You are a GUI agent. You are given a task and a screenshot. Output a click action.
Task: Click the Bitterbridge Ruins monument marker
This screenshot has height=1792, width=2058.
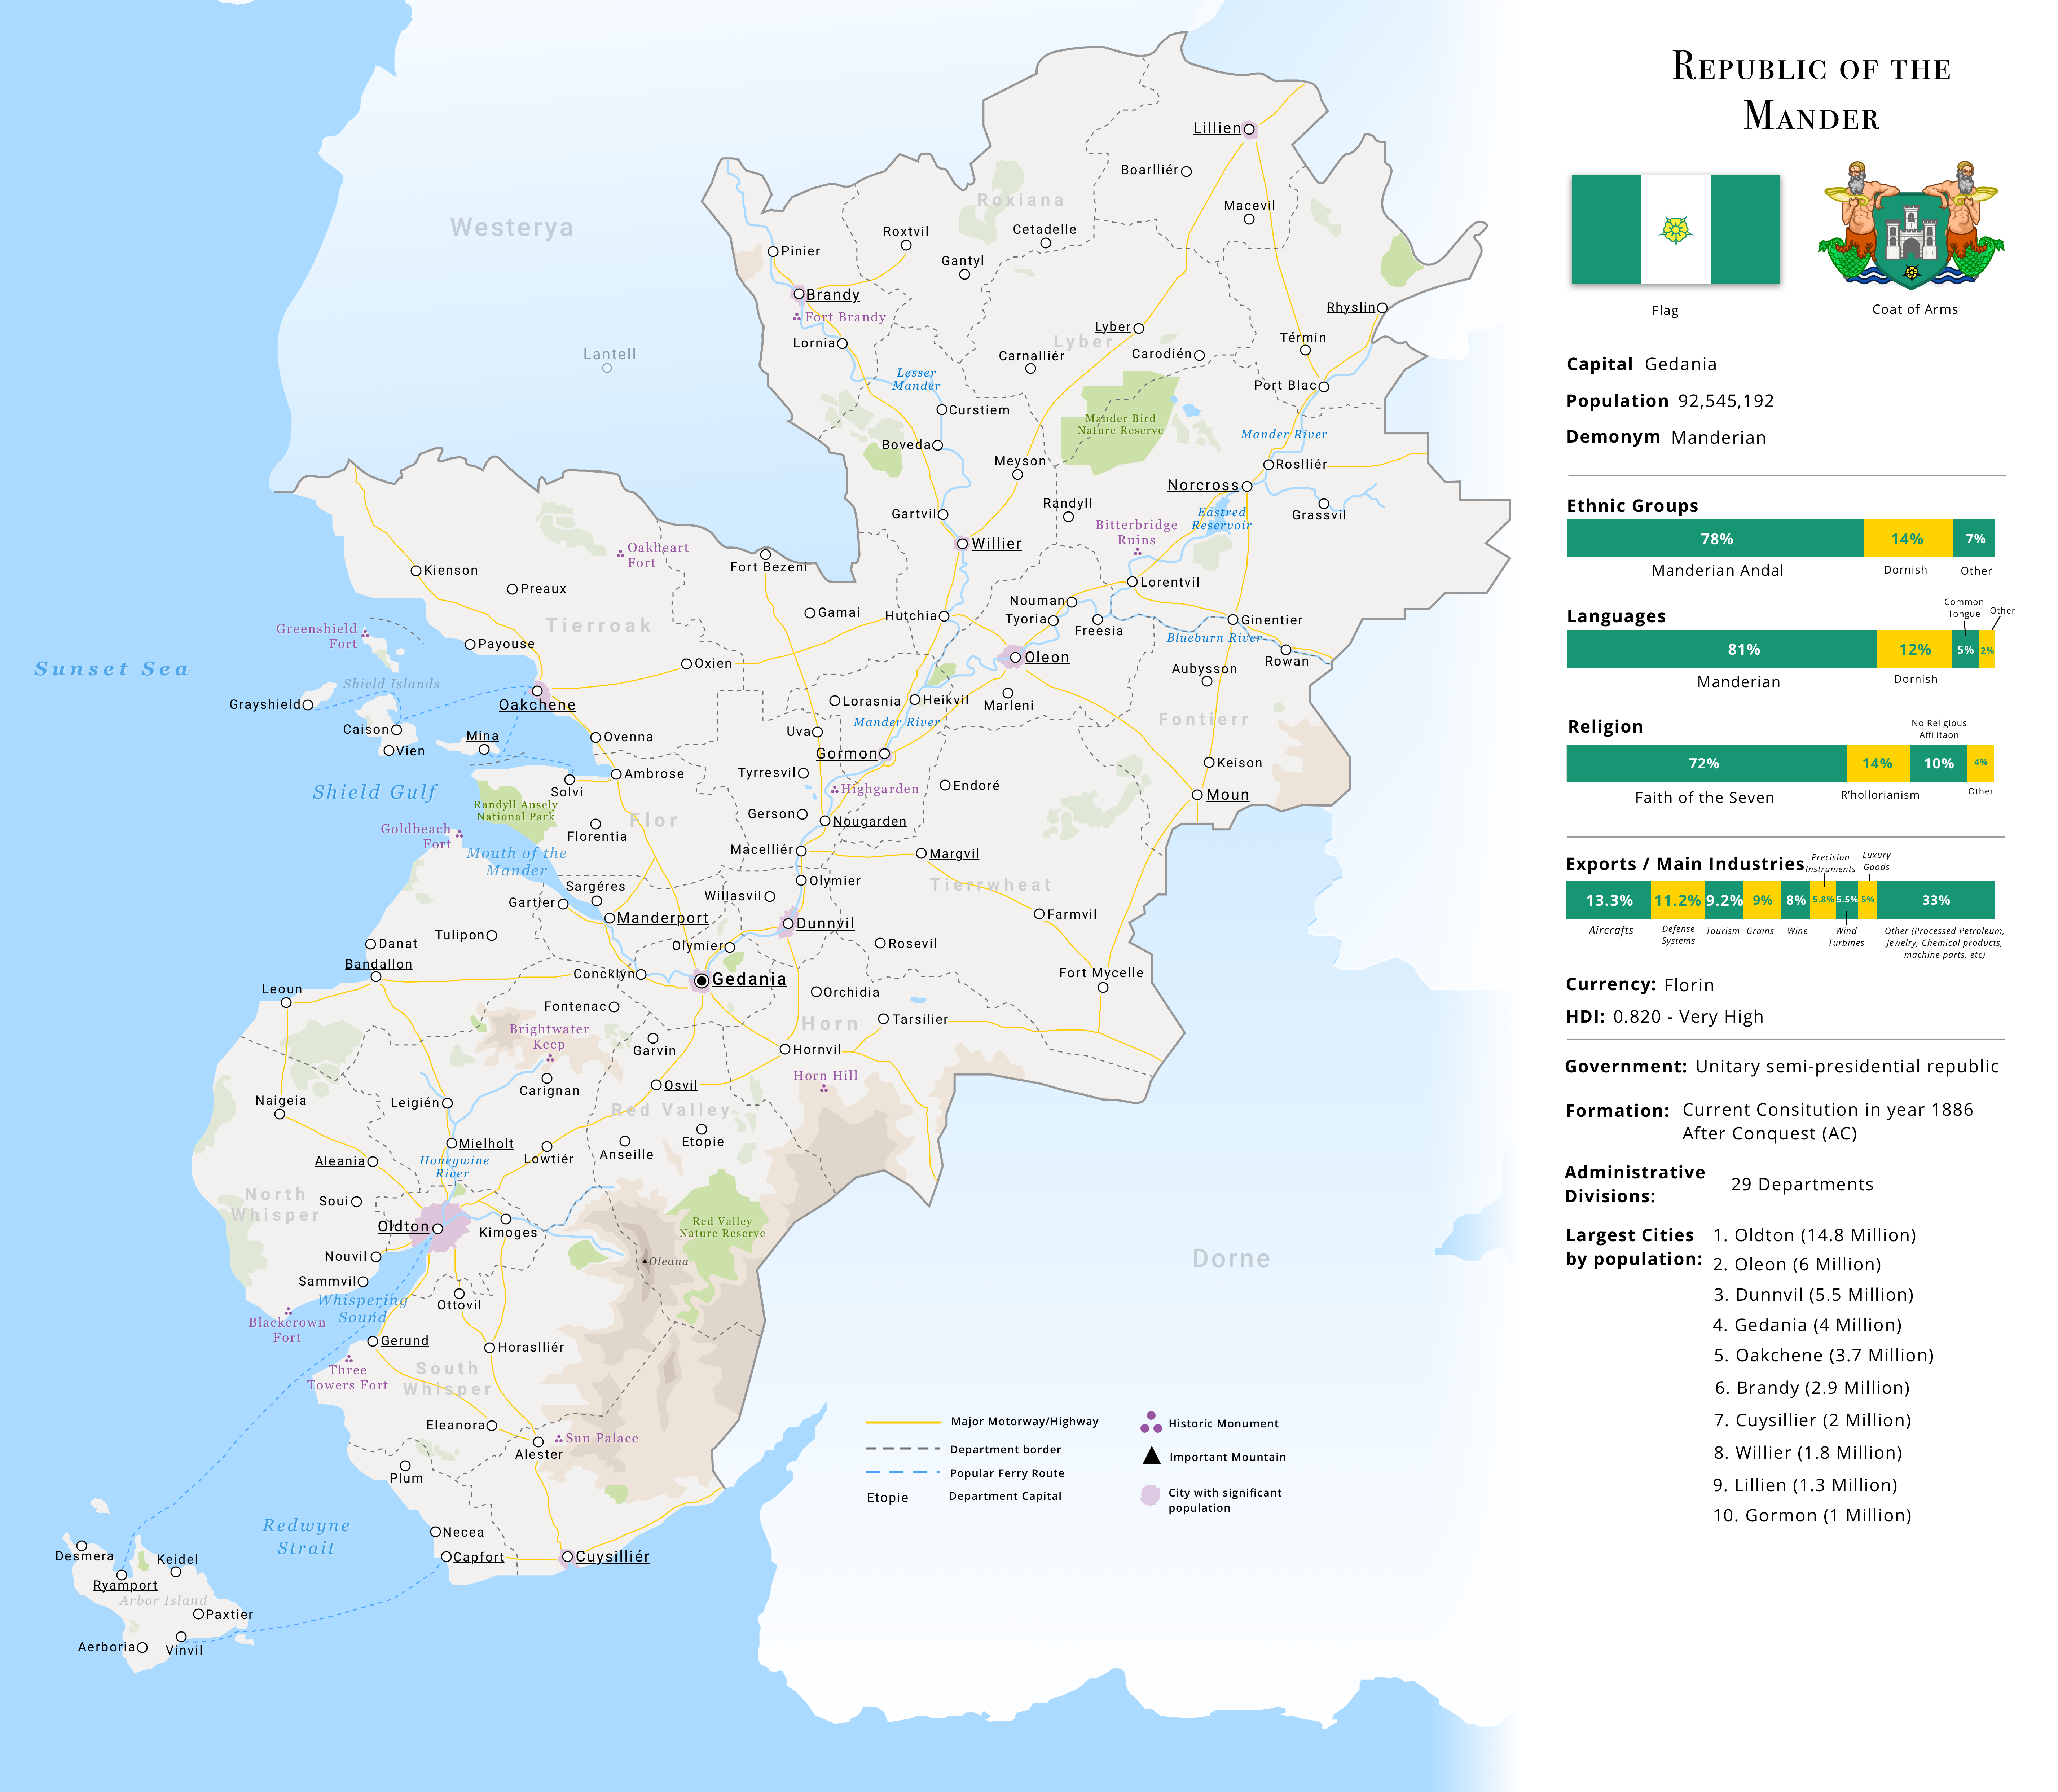coord(1138,552)
